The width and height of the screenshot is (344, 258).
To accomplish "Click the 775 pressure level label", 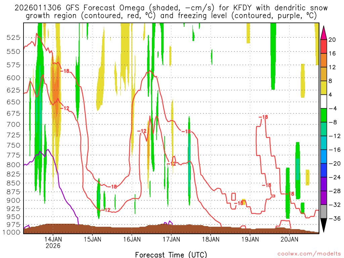I will tap(13, 155).
